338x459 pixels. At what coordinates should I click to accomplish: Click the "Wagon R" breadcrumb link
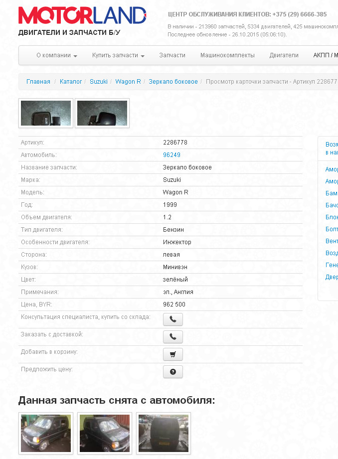point(128,81)
